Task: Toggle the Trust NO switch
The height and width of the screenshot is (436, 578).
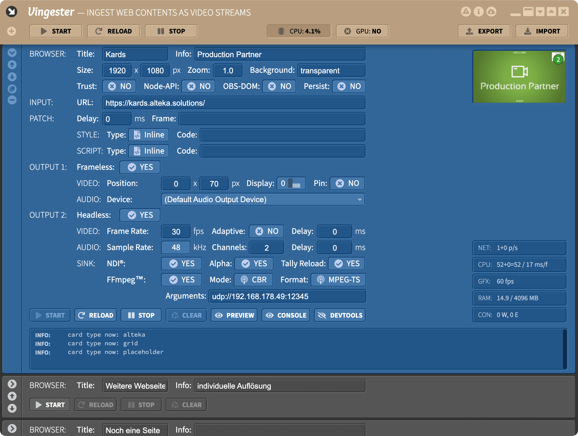Action: (x=120, y=86)
